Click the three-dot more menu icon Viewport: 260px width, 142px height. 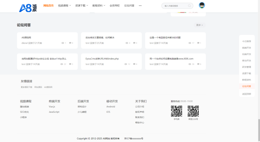[x=140, y=6]
